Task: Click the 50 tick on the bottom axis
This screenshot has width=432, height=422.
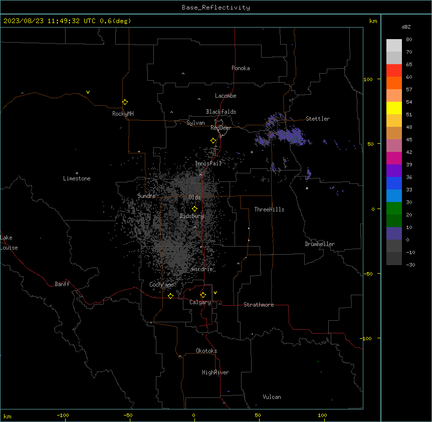Action: point(258,415)
